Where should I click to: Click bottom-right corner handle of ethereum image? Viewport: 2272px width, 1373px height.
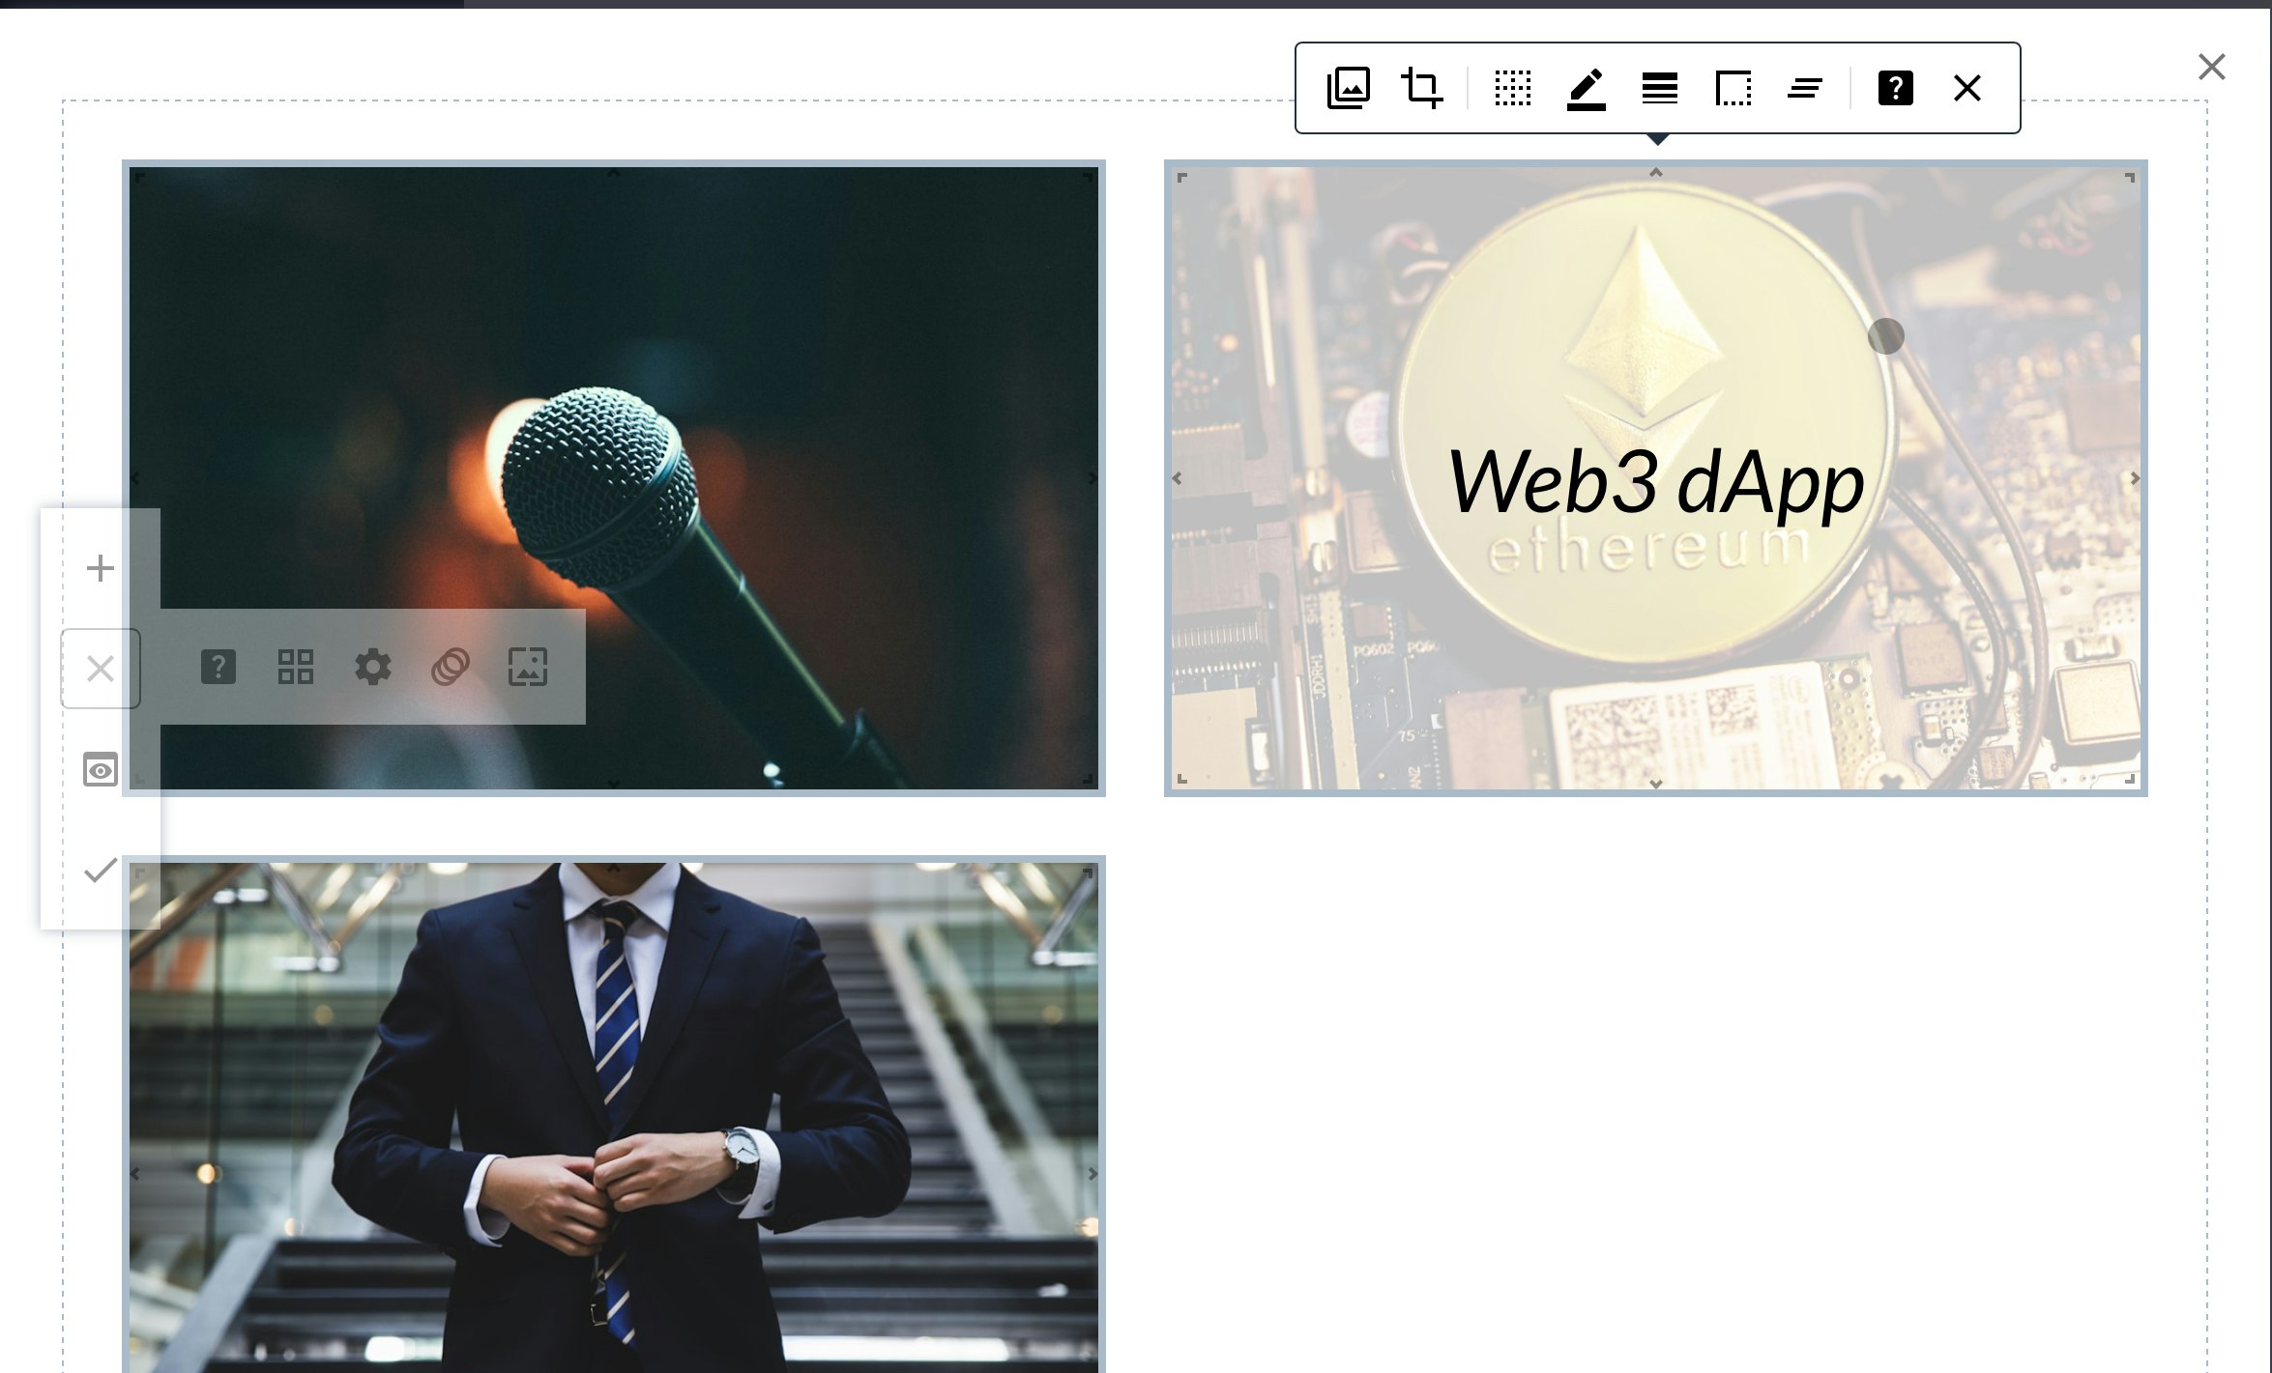point(2131,779)
